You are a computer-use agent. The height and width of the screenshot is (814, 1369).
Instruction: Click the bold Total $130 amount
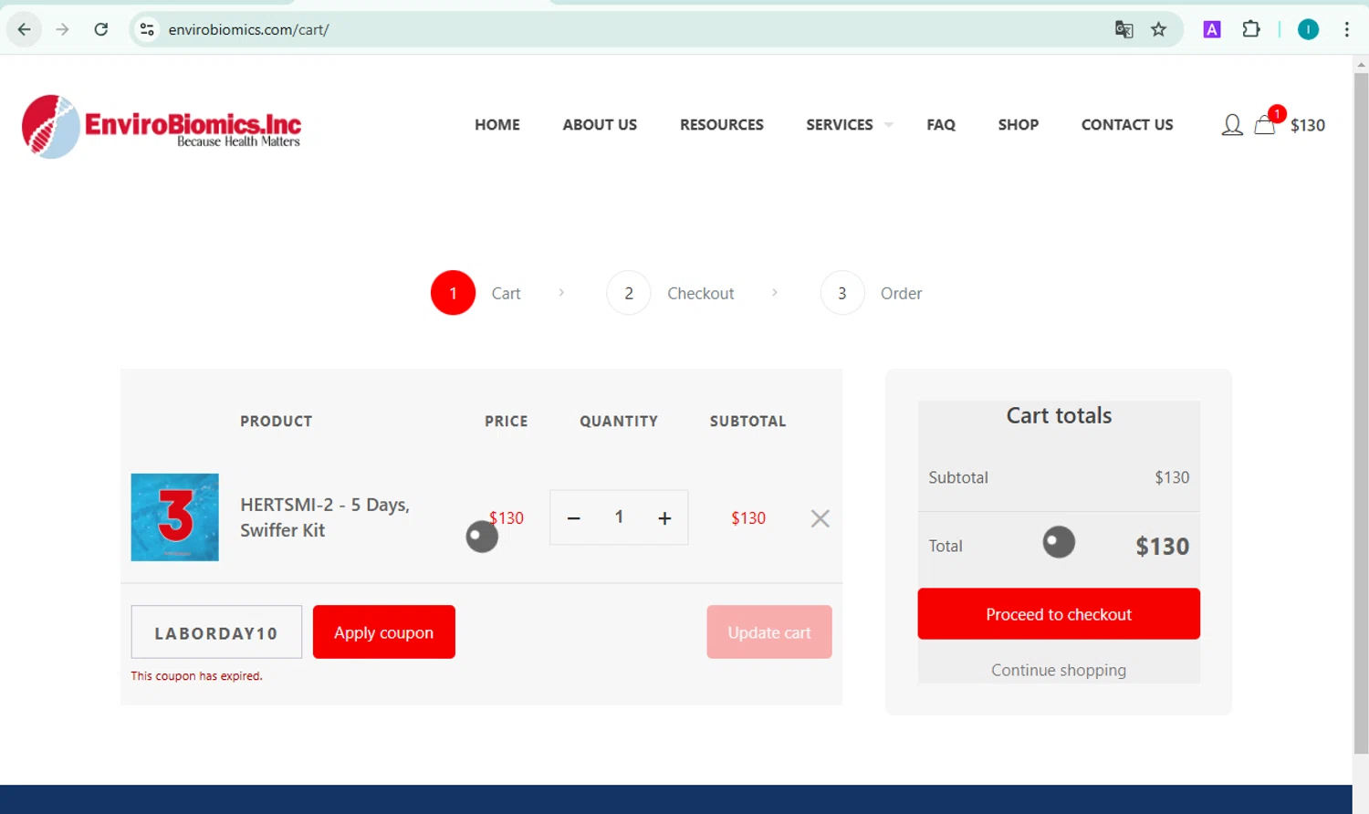click(1163, 547)
